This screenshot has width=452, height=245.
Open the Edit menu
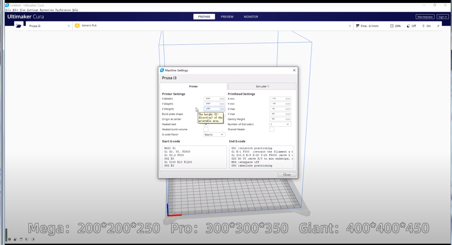tap(15, 10)
